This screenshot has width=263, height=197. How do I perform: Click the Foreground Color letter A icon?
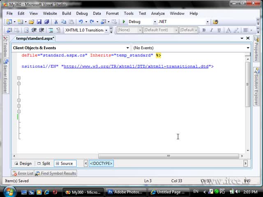pos(228,30)
